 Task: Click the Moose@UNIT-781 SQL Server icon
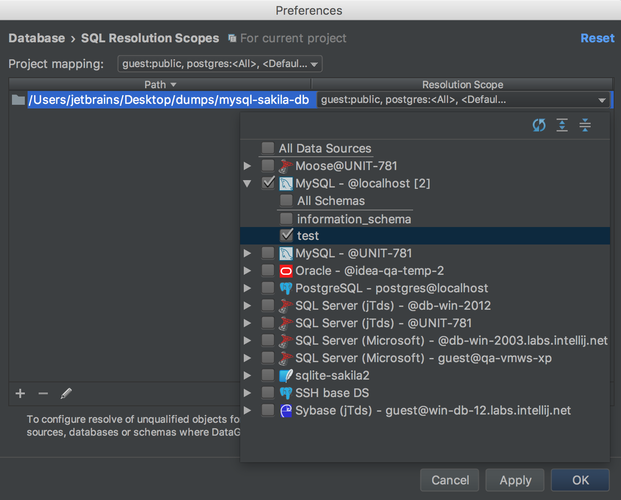(x=286, y=166)
